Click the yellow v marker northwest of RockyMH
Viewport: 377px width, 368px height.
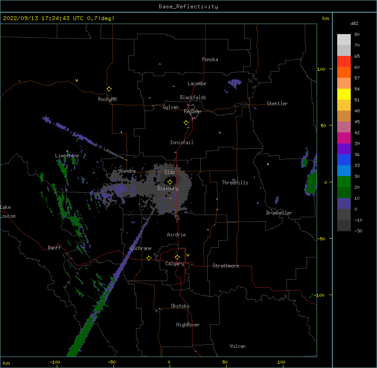[77, 80]
